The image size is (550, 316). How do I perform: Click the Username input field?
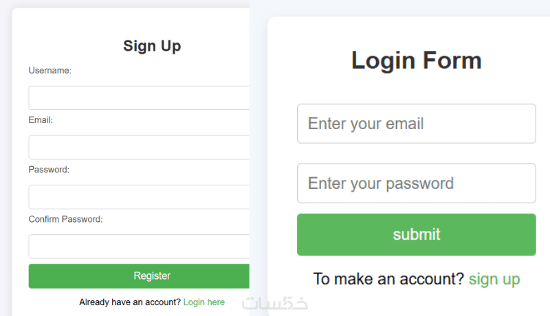coord(137,98)
